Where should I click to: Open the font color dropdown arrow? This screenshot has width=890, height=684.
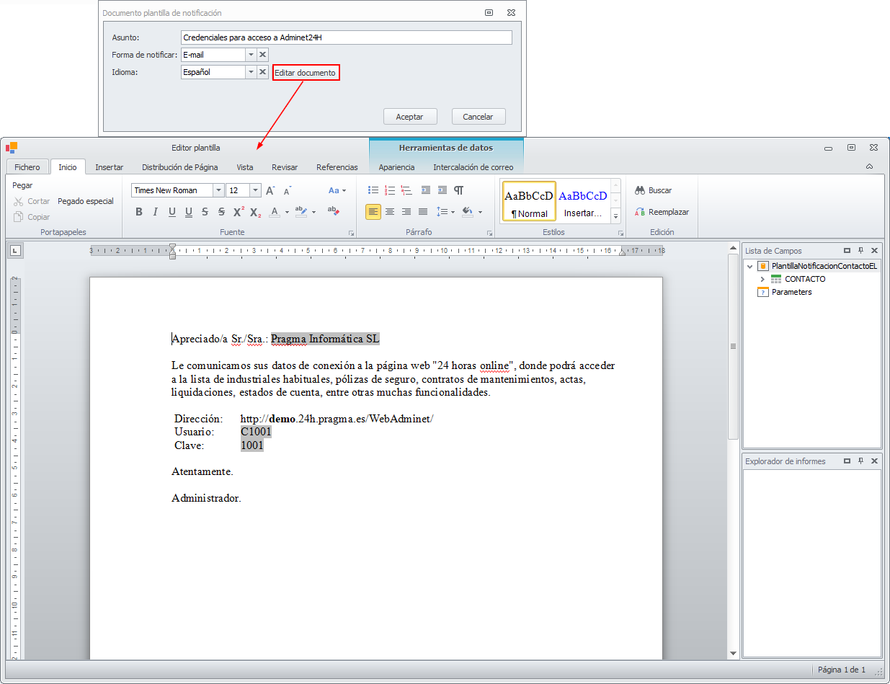tap(287, 212)
